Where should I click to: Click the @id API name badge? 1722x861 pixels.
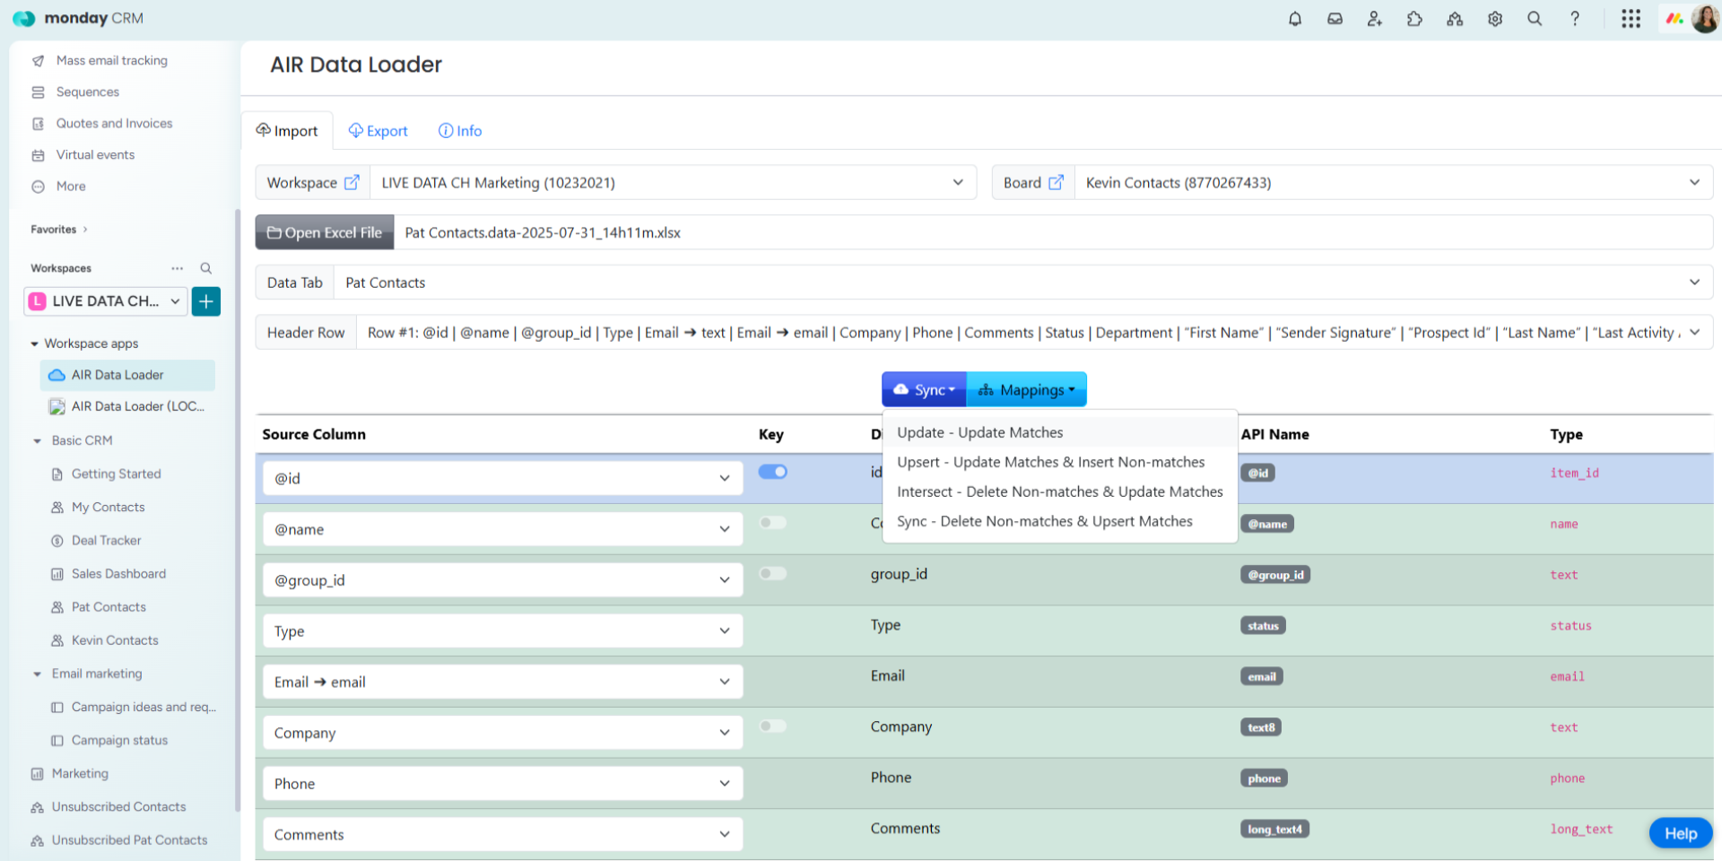pyautogui.click(x=1257, y=473)
